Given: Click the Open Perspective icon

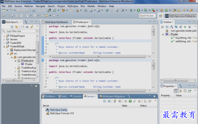Looking at the screenshot, I should pyautogui.click(x=160, y=16).
